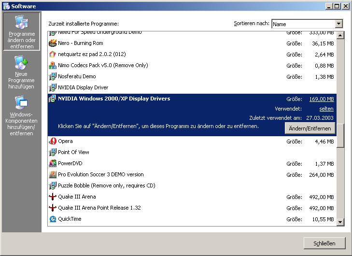Click the scrollbar down arrow
This screenshot has width=352, height=256.
[340, 222]
